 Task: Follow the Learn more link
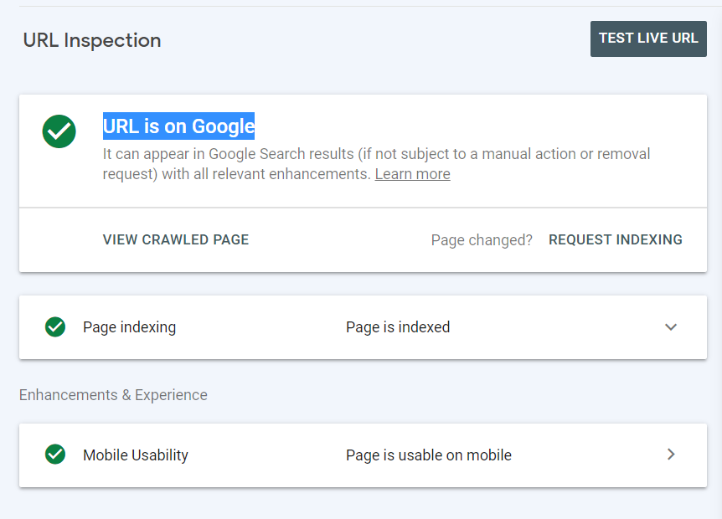(413, 174)
